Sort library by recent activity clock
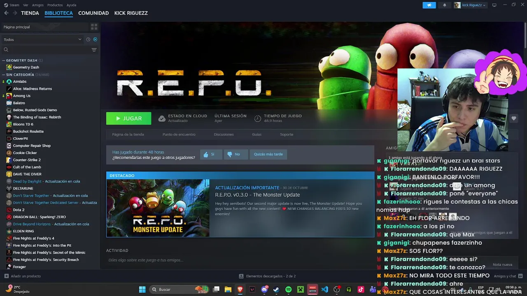This screenshot has height=296, width=527. tap(88, 39)
